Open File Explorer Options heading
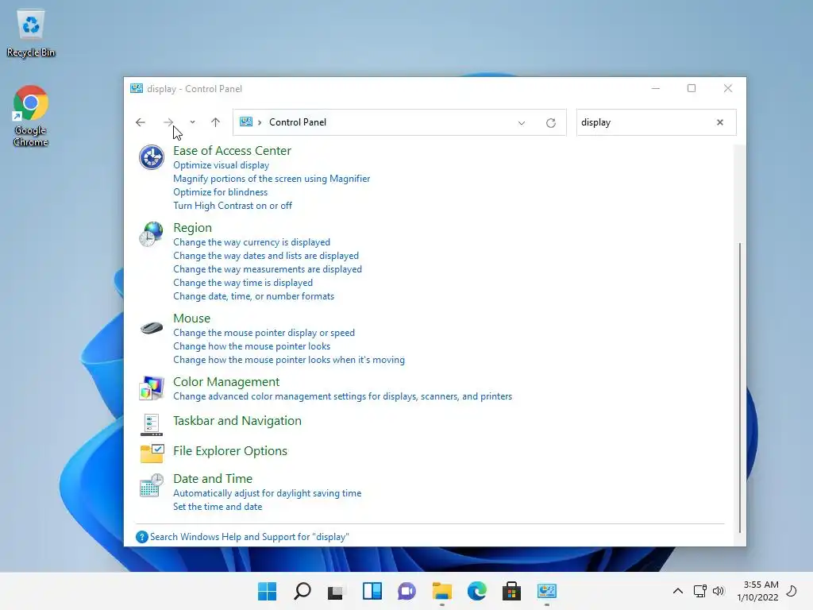Screen dimensions: 813x610 point(229,451)
